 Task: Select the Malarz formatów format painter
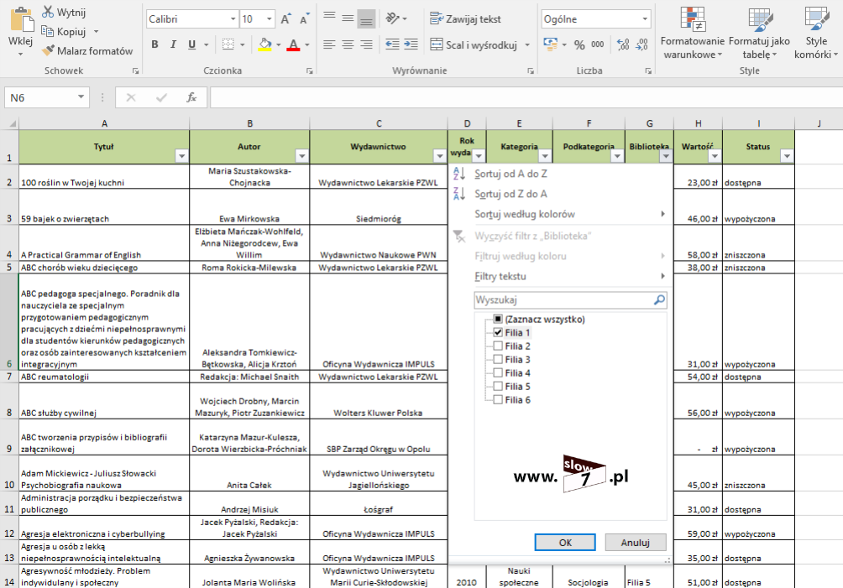click(x=87, y=50)
